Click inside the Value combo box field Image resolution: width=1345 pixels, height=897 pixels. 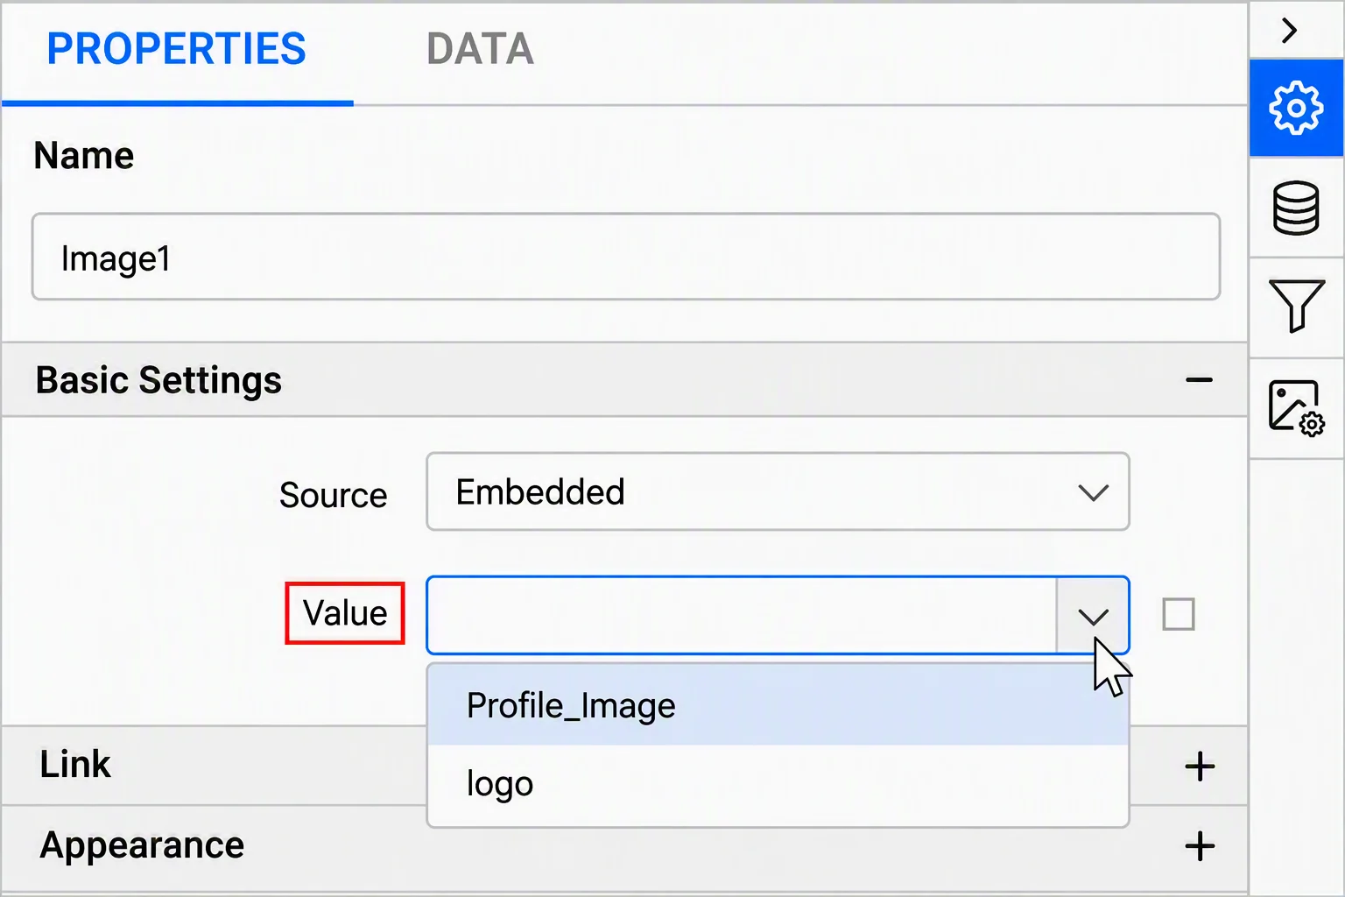tap(742, 615)
